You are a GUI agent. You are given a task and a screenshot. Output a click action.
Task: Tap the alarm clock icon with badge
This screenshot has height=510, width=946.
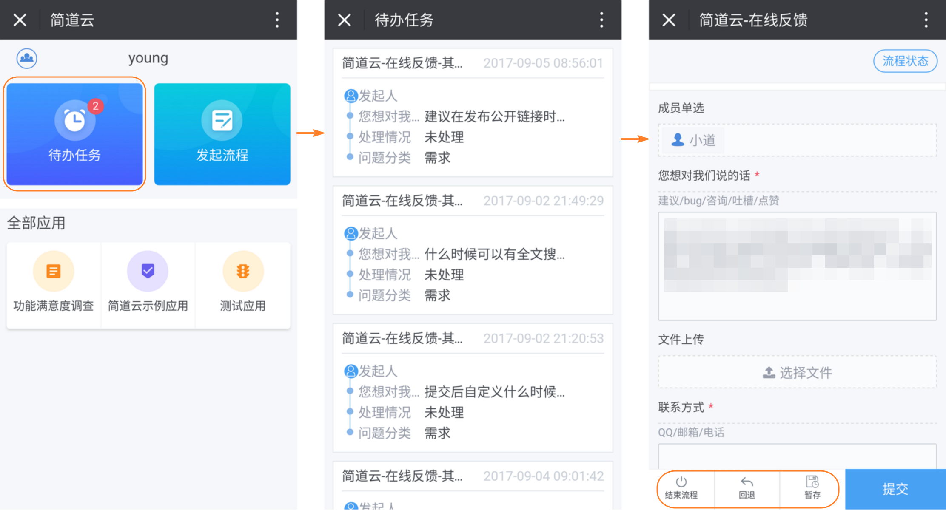(x=75, y=120)
